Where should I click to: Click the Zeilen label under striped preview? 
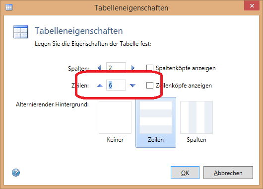(156, 140)
